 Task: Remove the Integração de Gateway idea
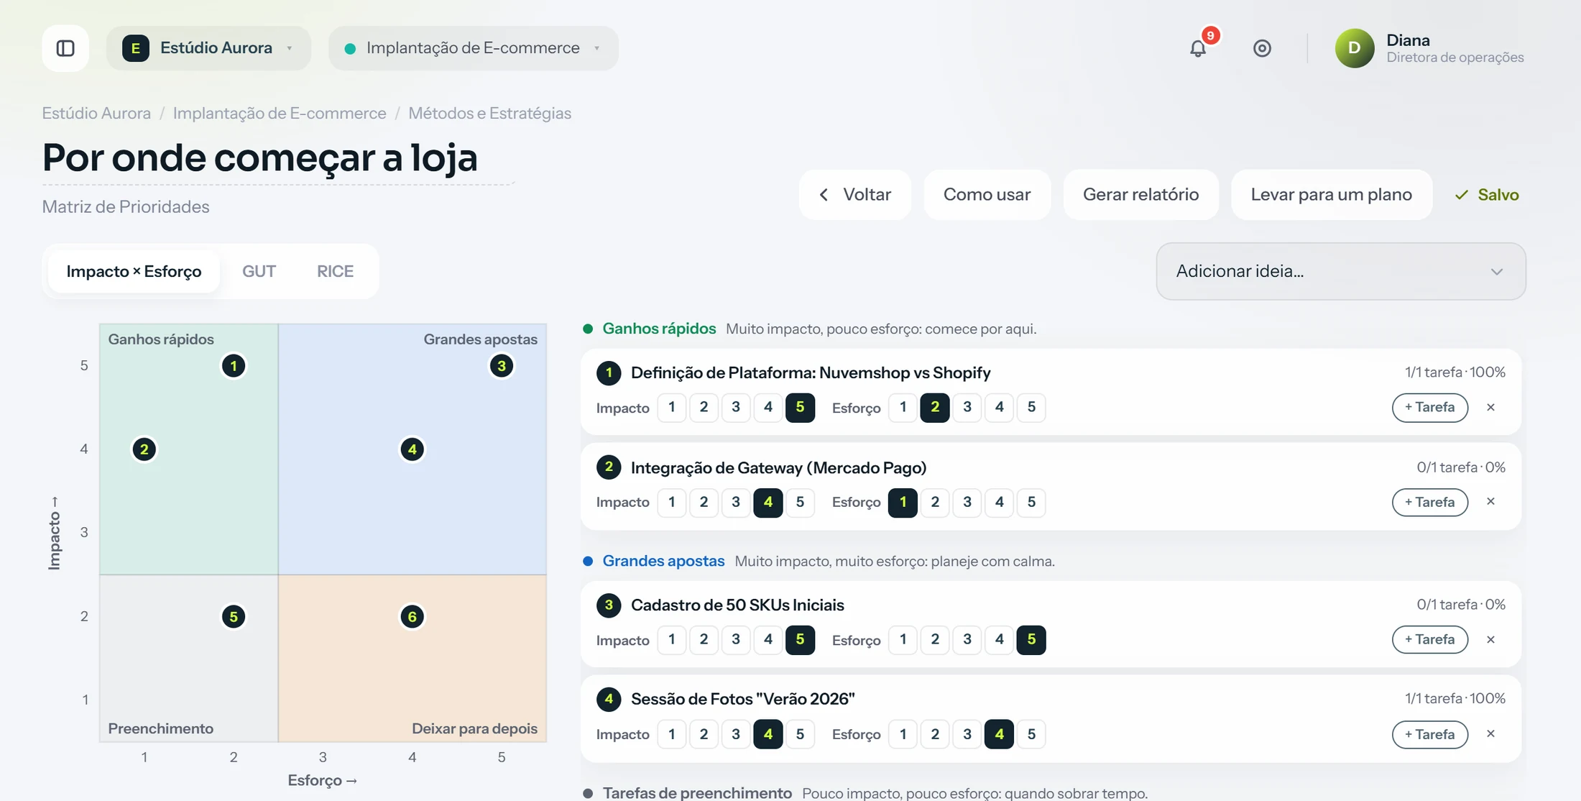(x=1490, y=501)
